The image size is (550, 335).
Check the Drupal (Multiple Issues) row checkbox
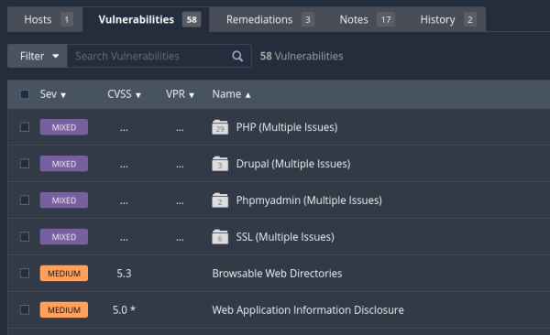[25, 164]
